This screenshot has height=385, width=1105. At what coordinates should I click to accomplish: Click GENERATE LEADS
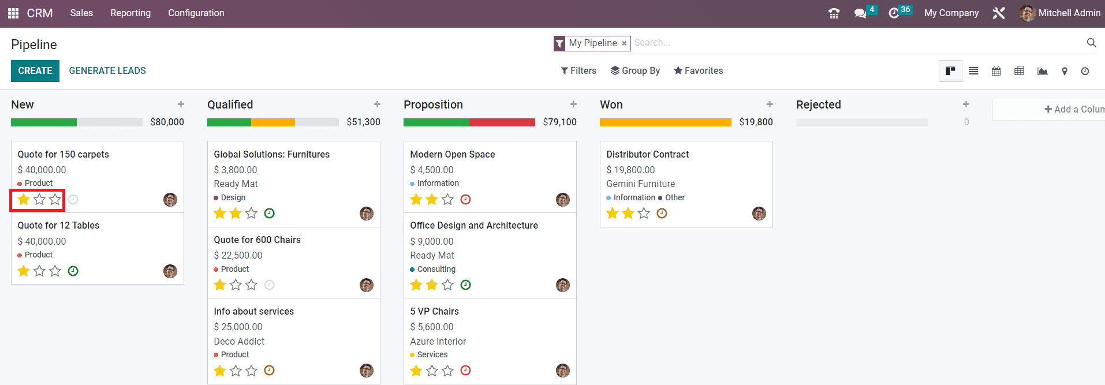coord(107,70)
